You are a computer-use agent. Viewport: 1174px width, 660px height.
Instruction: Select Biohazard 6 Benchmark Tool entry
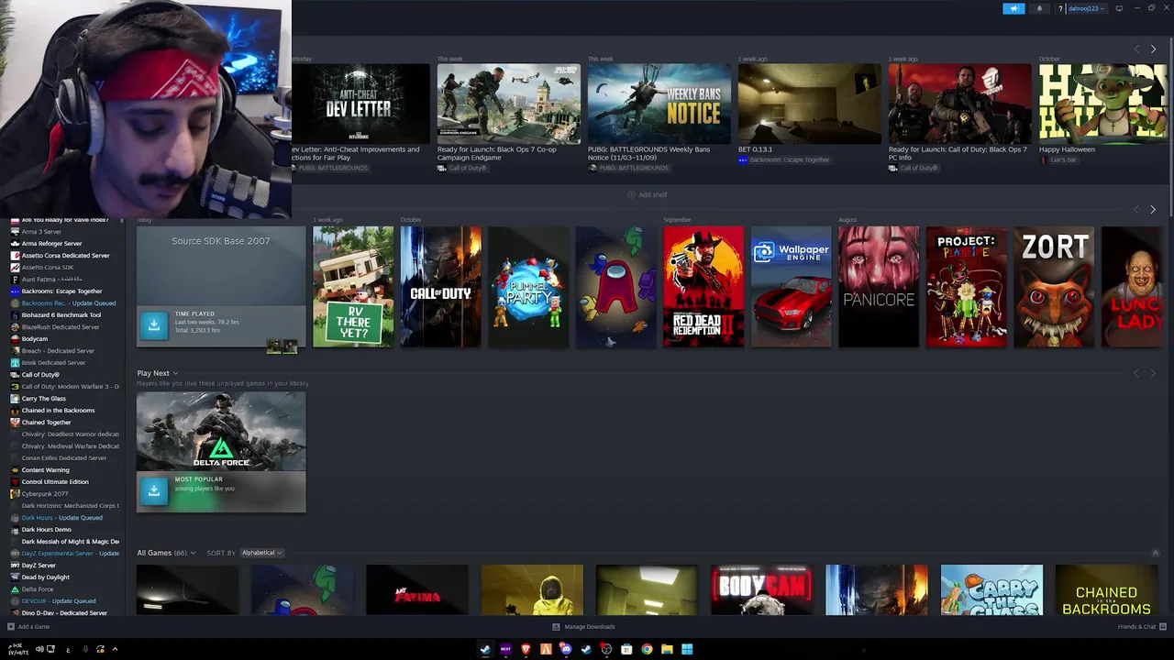tap(62, 315)
